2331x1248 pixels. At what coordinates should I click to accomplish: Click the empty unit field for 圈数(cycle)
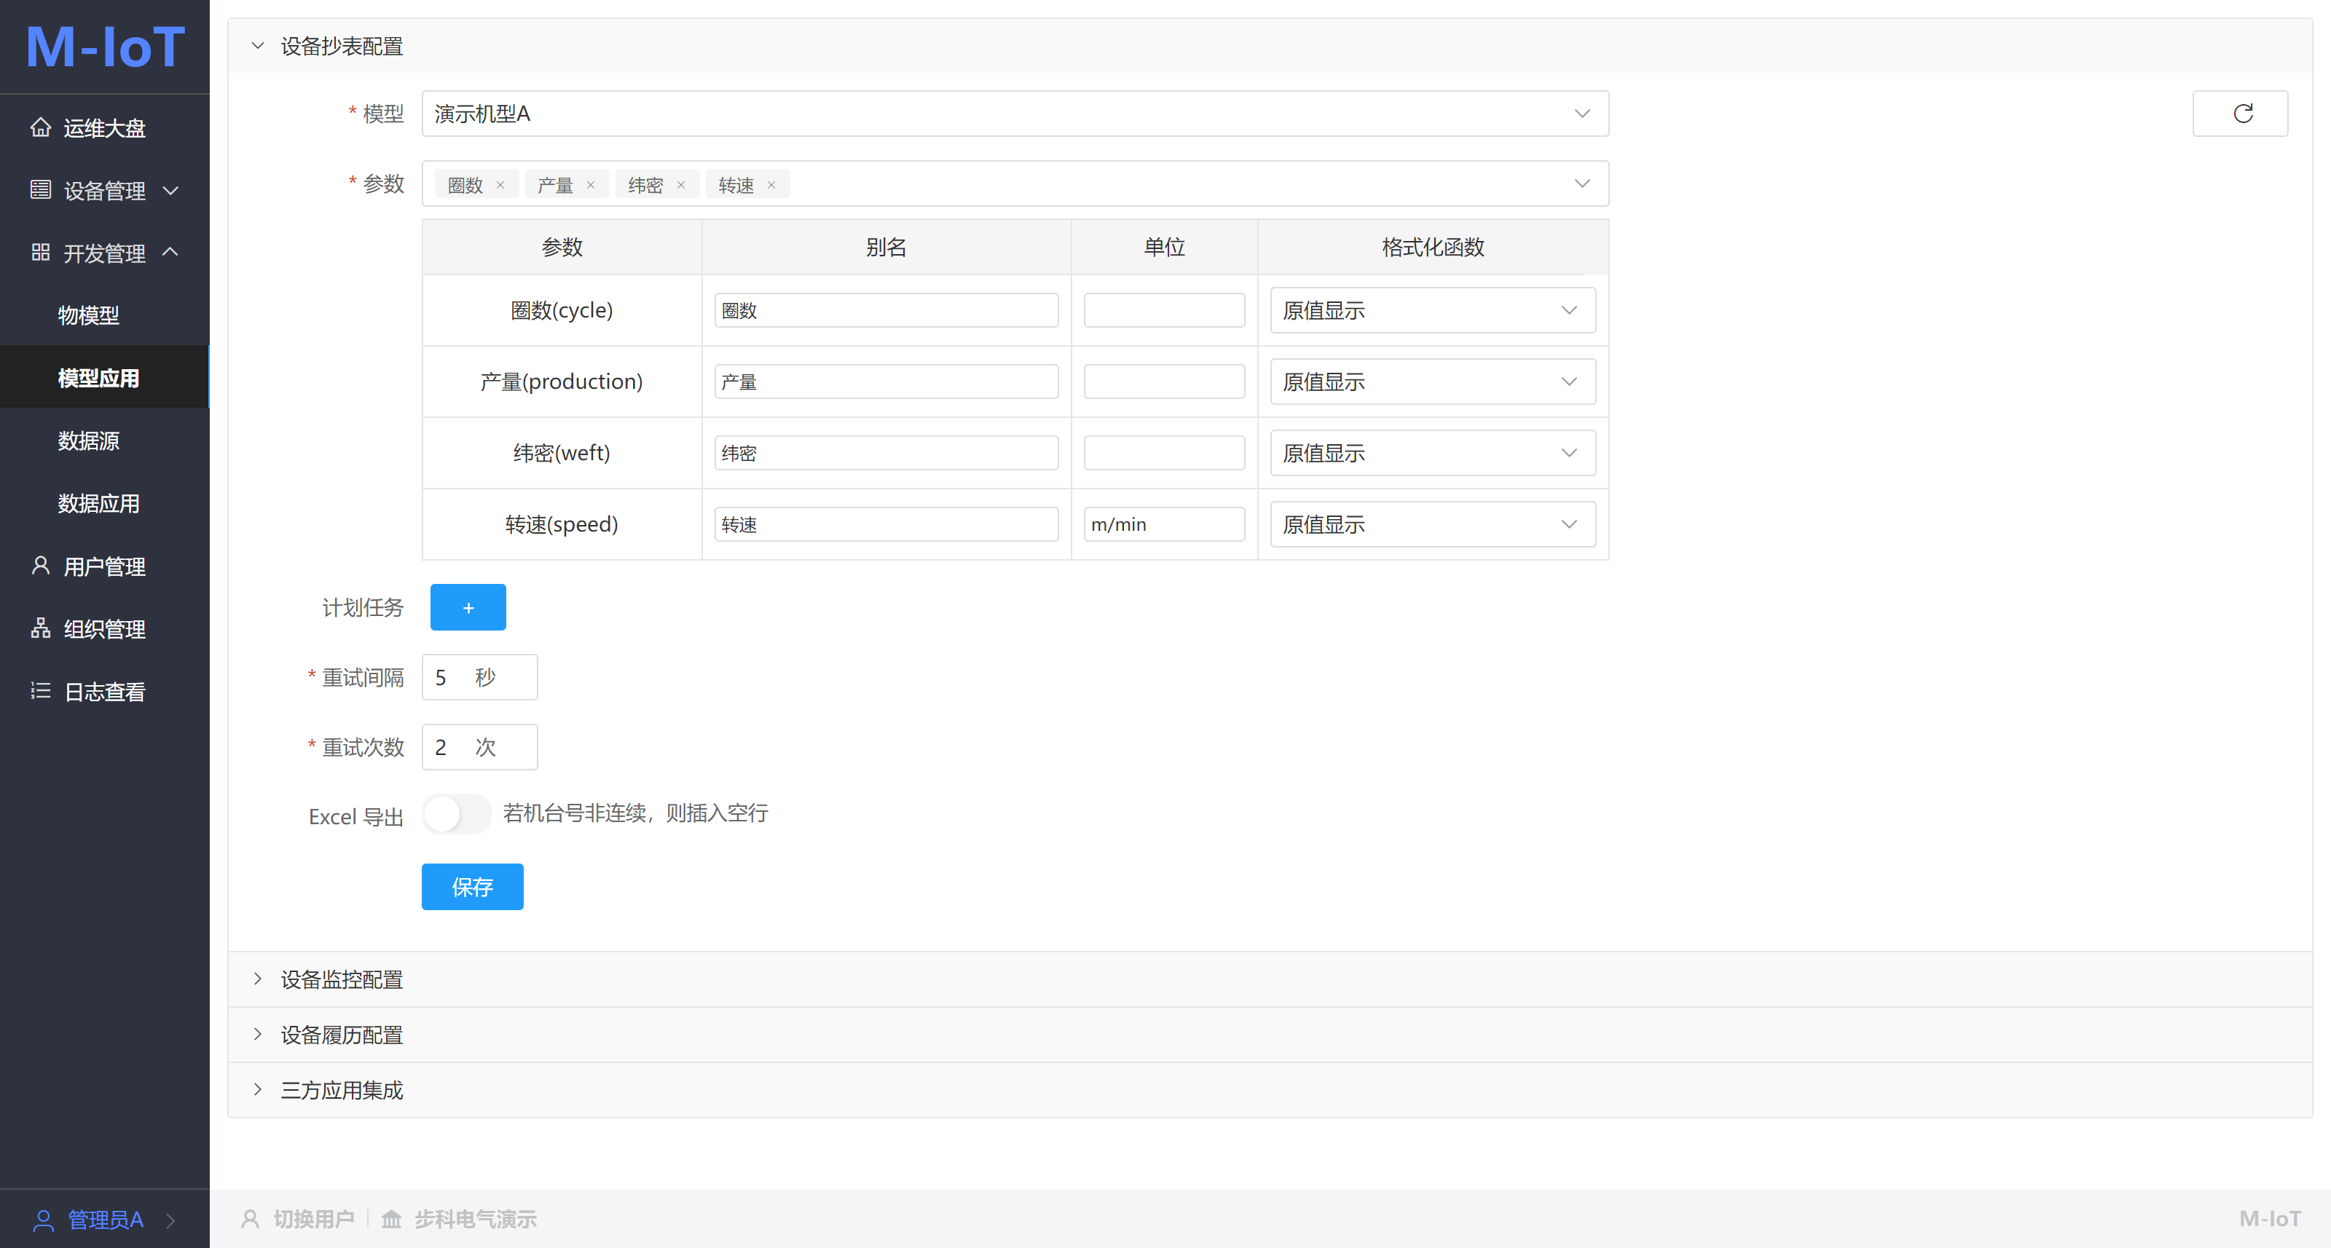pos(1164,310)
